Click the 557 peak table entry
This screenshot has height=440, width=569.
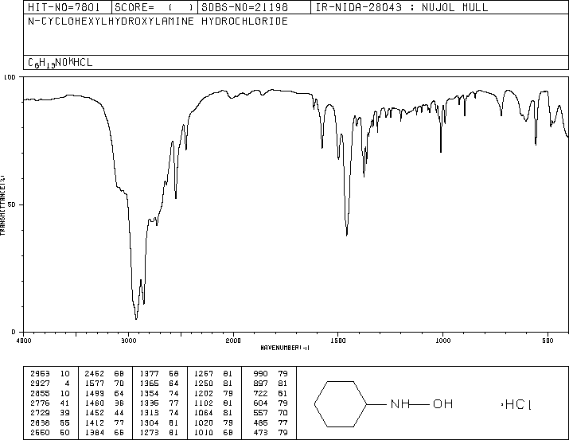pos(271,413)
